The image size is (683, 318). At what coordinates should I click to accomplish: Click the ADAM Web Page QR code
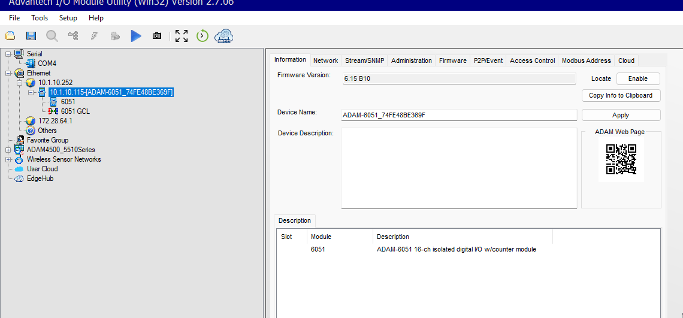pos(621,159)
